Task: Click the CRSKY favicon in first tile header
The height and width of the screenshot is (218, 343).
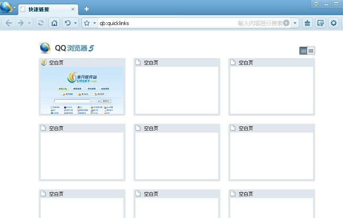Action: click(x=44, y=62)
